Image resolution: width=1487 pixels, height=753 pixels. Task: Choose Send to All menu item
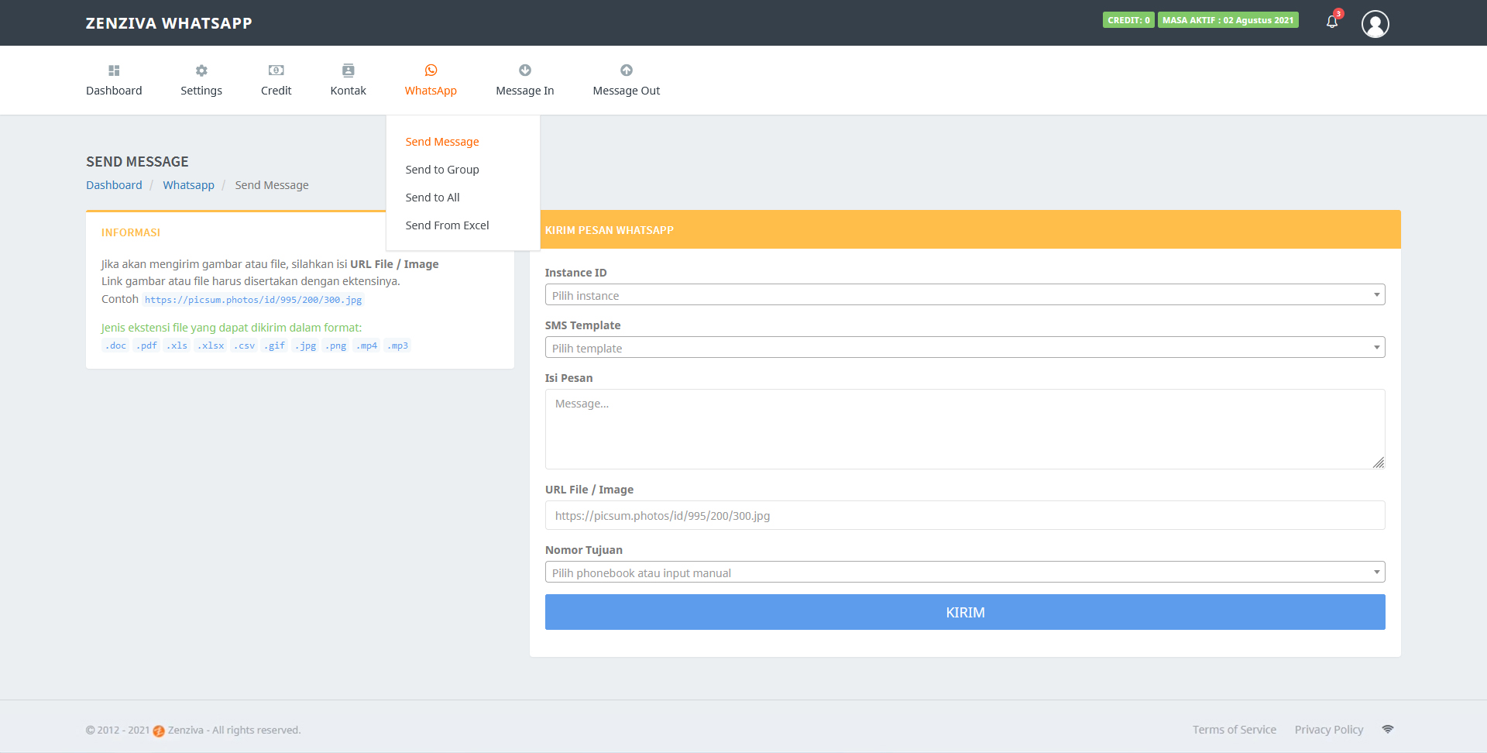(x=432, y=198)
